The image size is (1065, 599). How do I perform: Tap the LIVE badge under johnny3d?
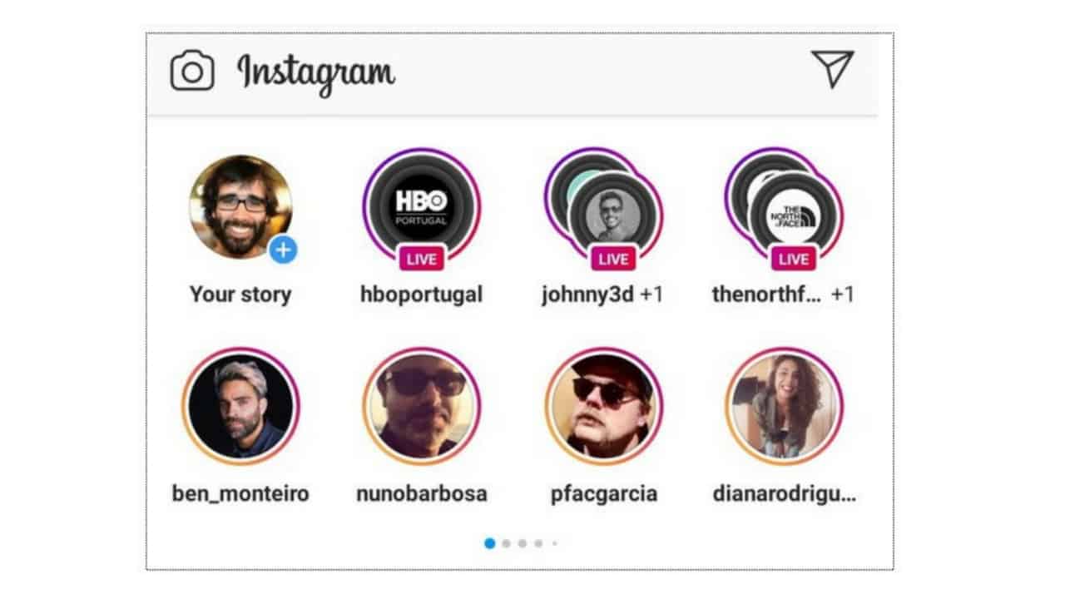[x=613, y=259]
